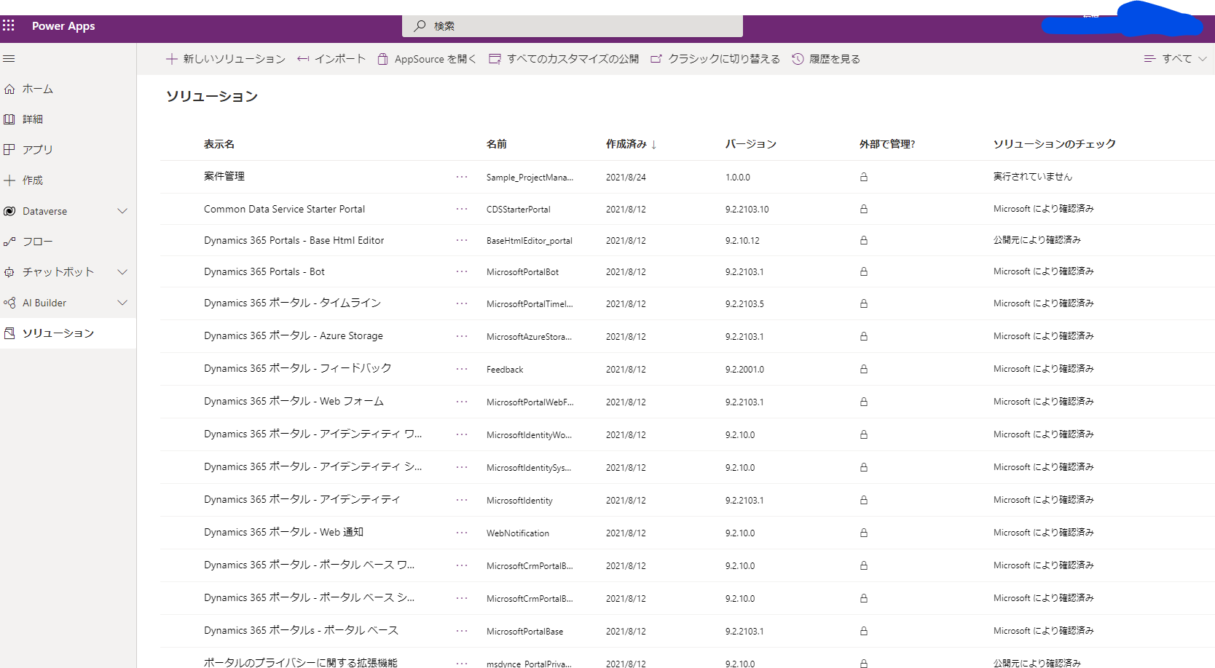Expand the AI Builder section chevron
Screen dimensions: 1215x668
pyautogui.click(x=122, y=303)
